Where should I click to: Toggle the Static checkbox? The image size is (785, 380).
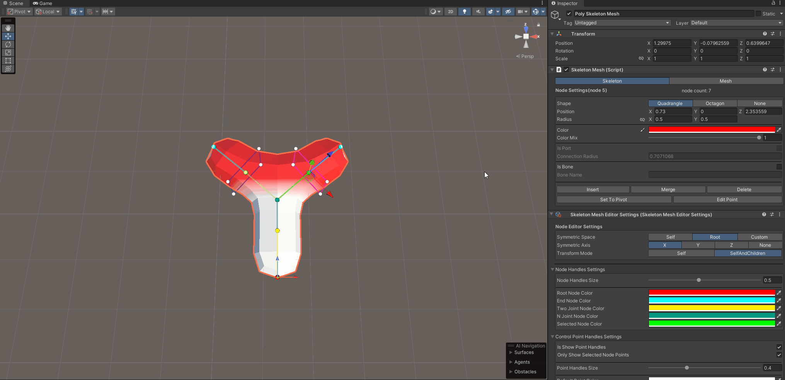click(x=758, y=14)
